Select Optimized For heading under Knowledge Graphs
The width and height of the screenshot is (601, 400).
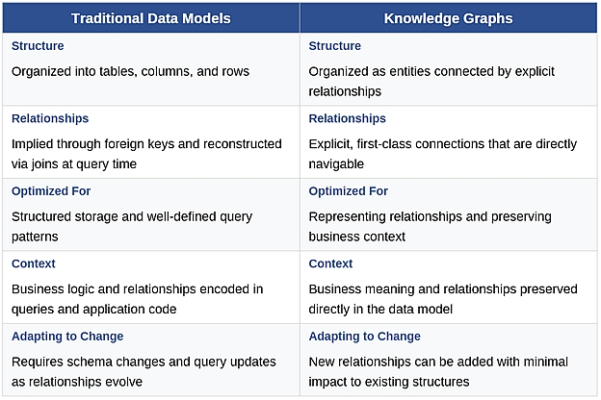[349, 191]
